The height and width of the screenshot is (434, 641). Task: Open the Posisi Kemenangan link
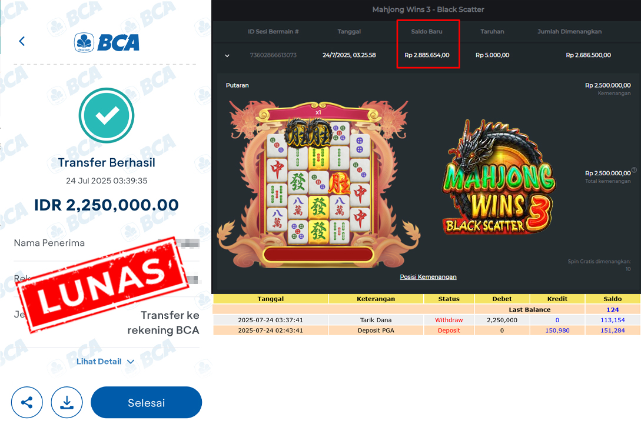[x=428, y=277]
